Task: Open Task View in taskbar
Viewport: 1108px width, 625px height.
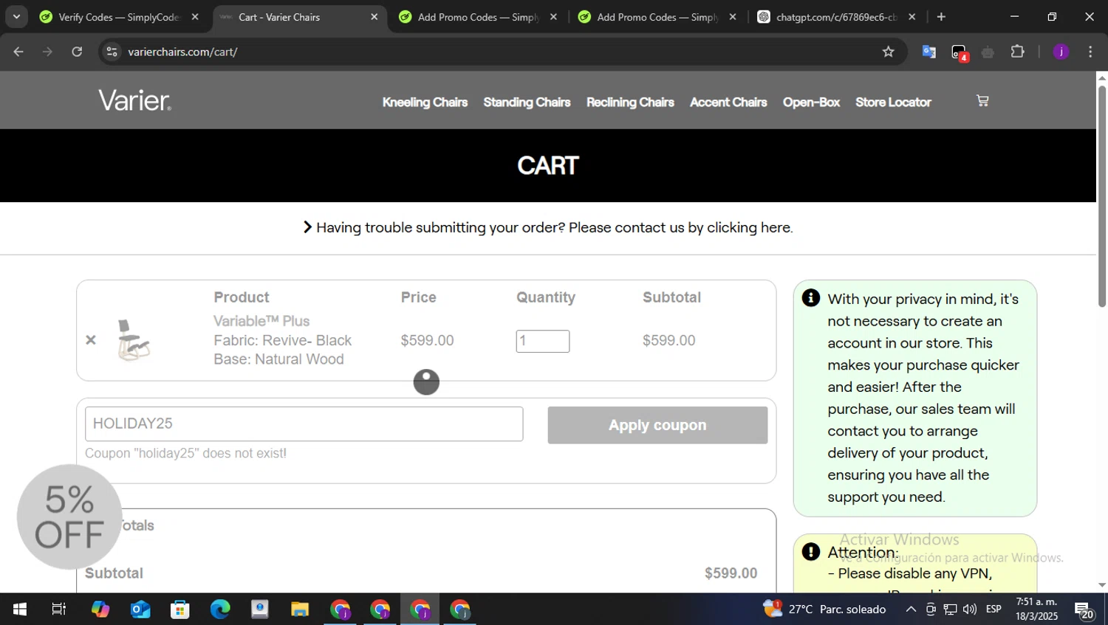Action: pyautogui.click(x=59, y=610)
